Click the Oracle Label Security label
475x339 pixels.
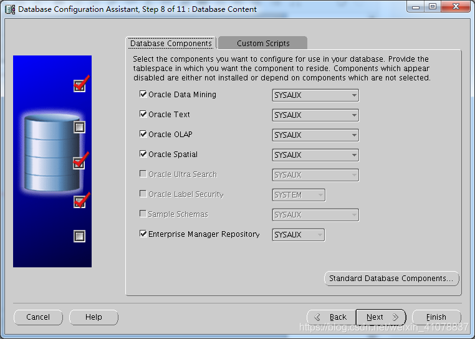(x=186, y=194)
